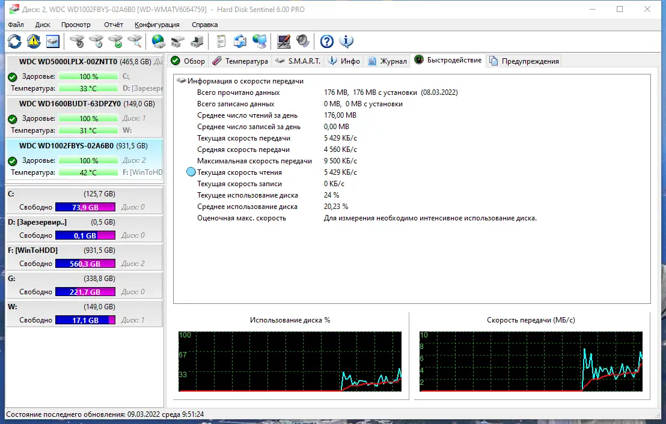The height and width of the screenshot is (424, 666).
Task: Click green health check icon of WD1600BUDT
Action: tap(13, 119)
